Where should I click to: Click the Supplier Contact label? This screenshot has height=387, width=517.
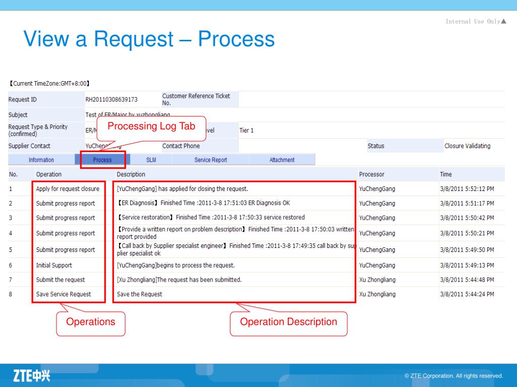[29, 146]
